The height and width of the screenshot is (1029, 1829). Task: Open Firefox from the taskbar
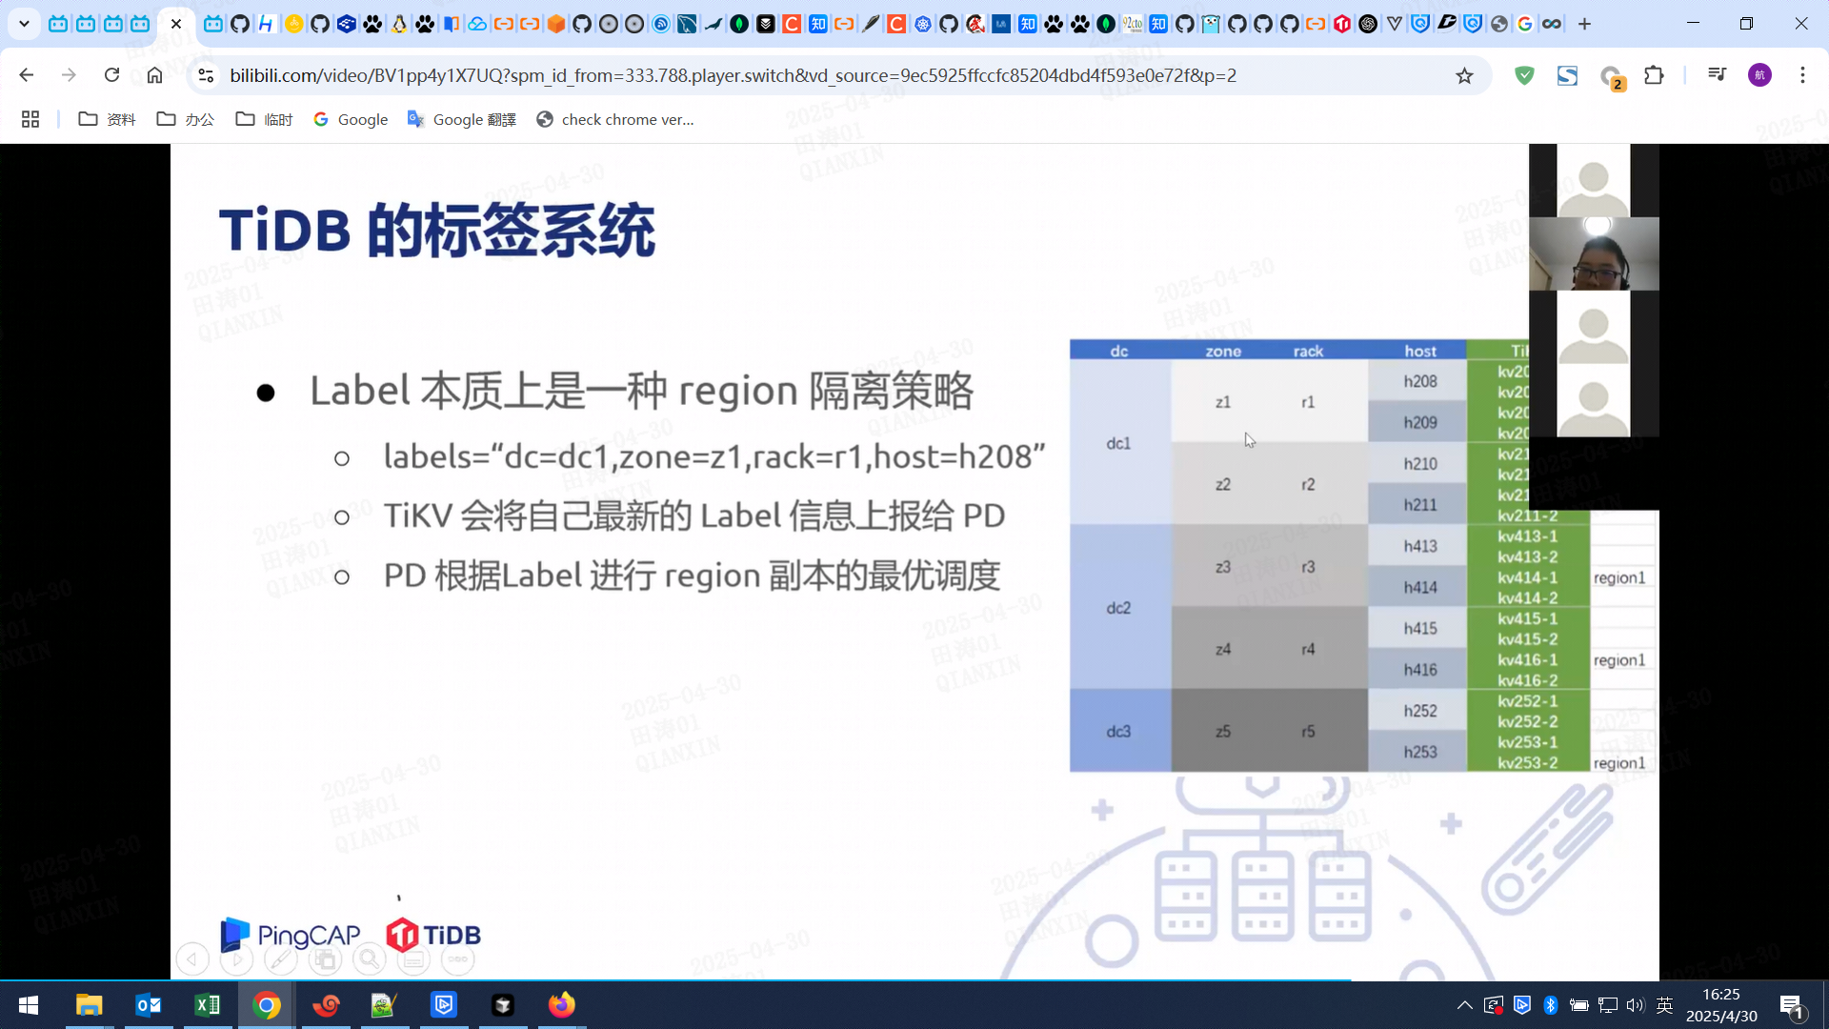561,1005
